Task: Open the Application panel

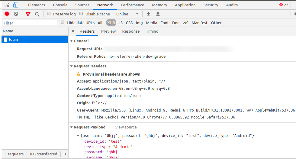Action: pos(185,5)
